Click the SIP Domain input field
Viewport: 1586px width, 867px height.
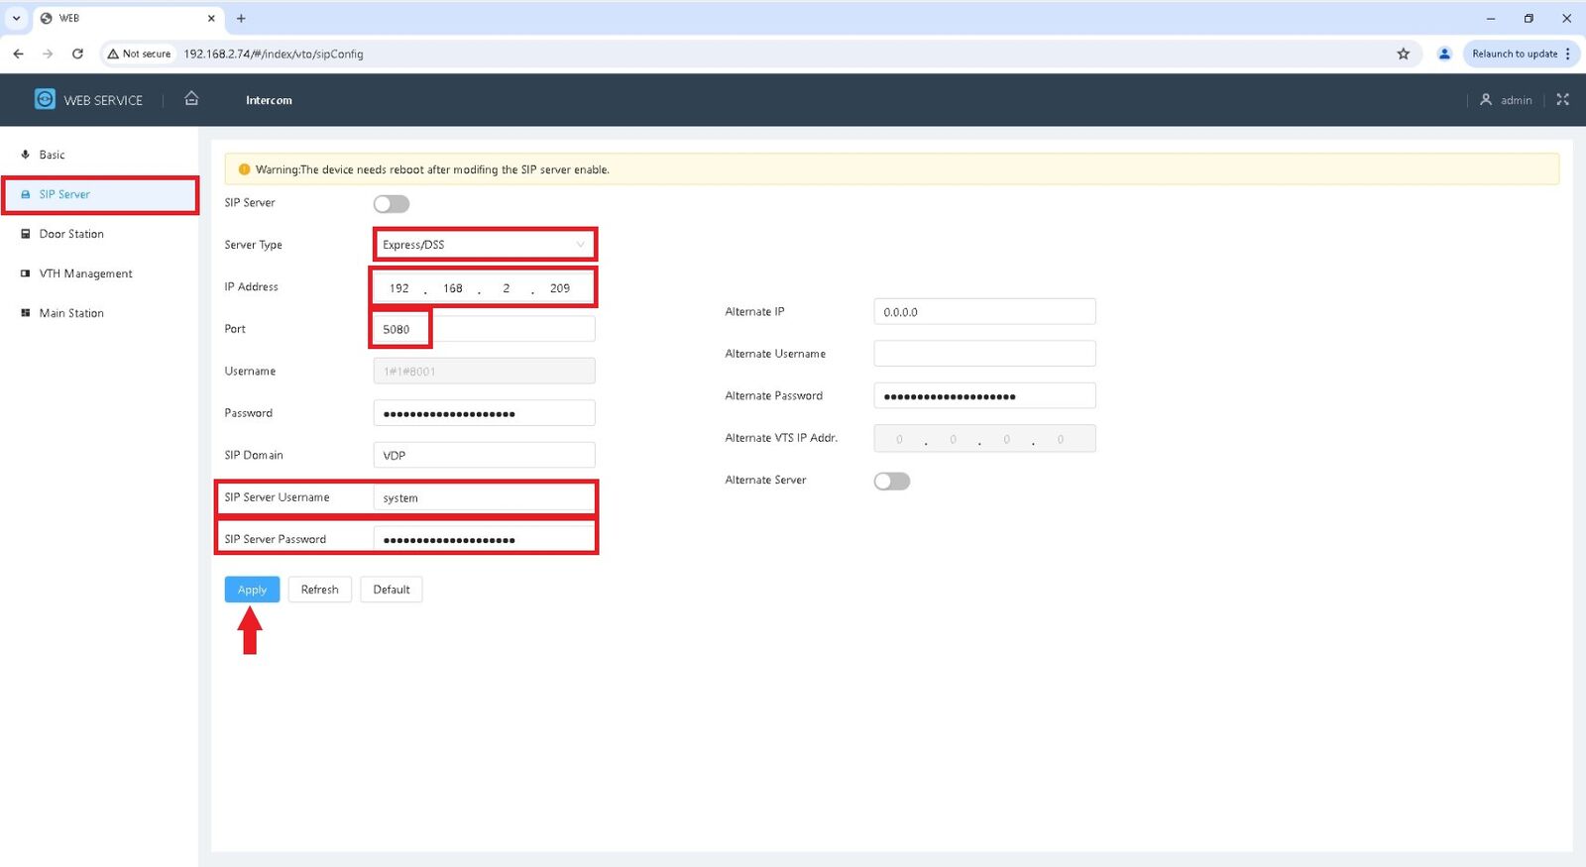click(x=484, y=455)
